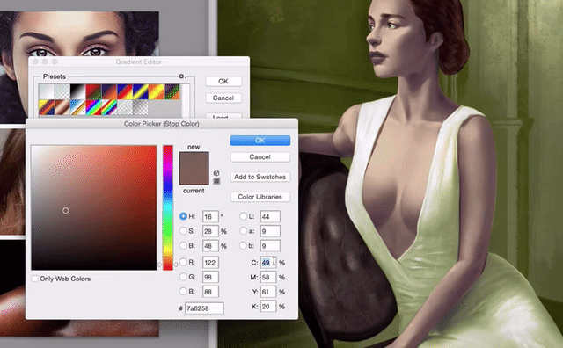Select the Lab b radio button
The width and height of the screenshot is (563, 348).
click(243, 245)
